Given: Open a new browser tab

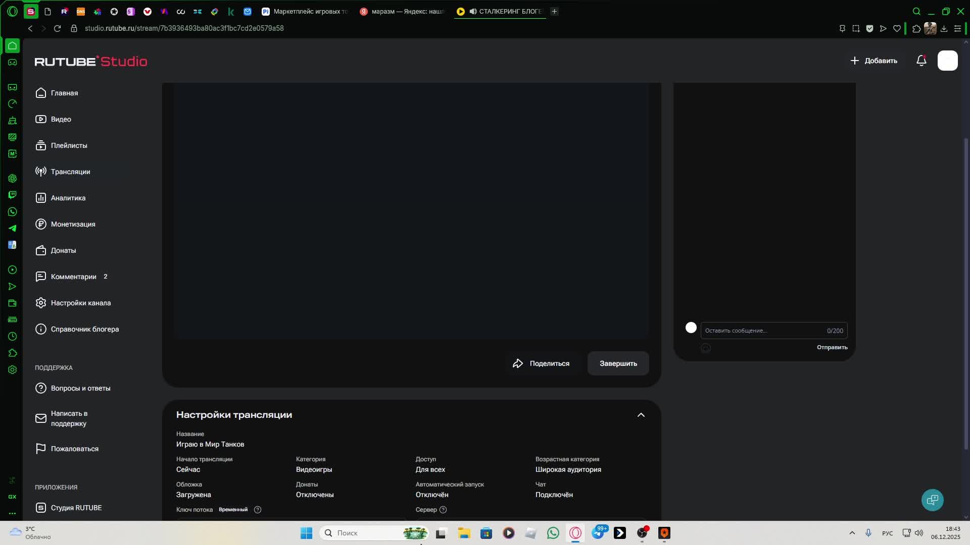Looking at the screenshot, I should click(x=554, y=11).
